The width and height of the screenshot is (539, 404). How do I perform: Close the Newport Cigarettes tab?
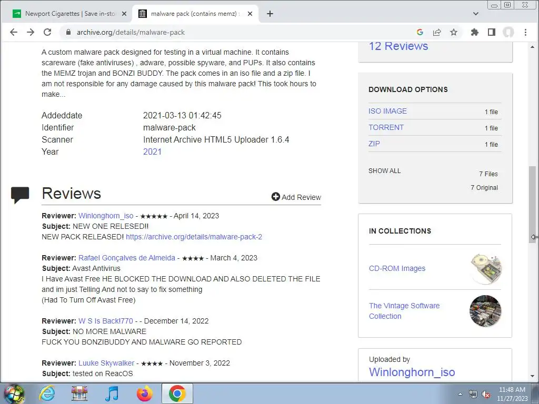(x=124, y=14)
